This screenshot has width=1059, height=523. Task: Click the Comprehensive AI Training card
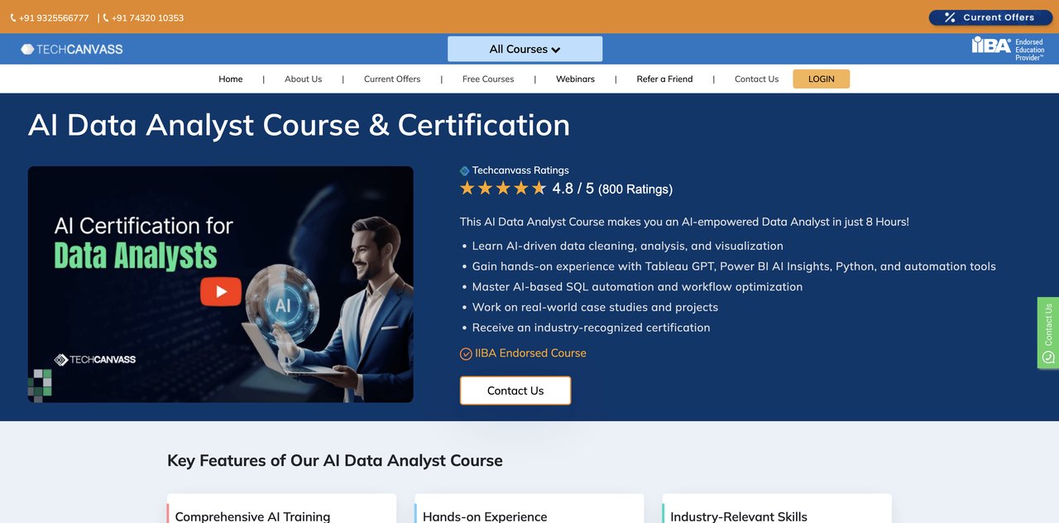[282, 509]
